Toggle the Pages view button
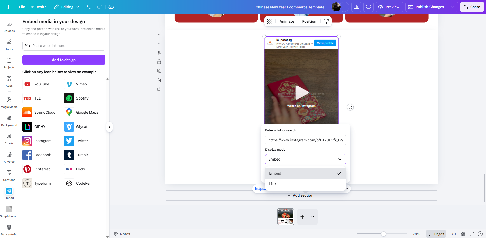Image resolution: width=486 pixels, height=238 pixels. (x=436, y=234)
